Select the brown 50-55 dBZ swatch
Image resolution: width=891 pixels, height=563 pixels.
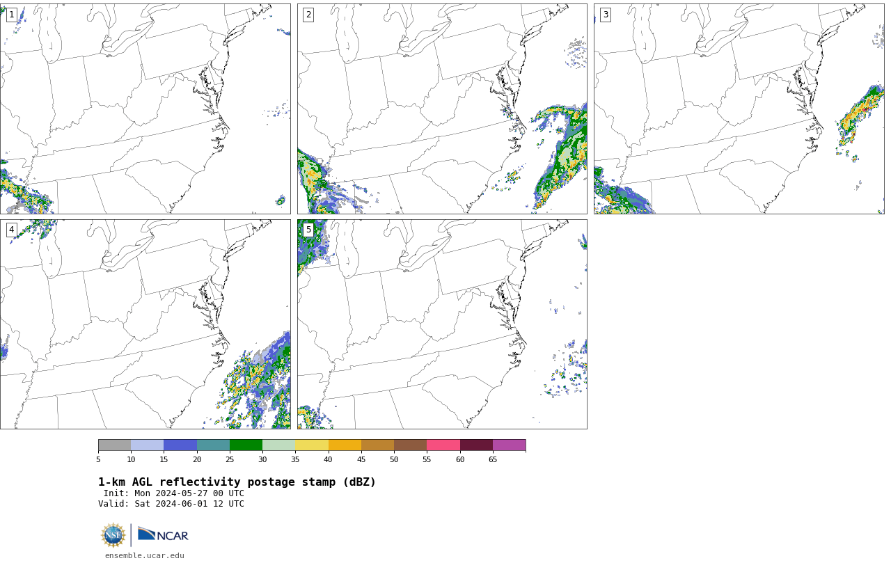(x=410, y=445)
